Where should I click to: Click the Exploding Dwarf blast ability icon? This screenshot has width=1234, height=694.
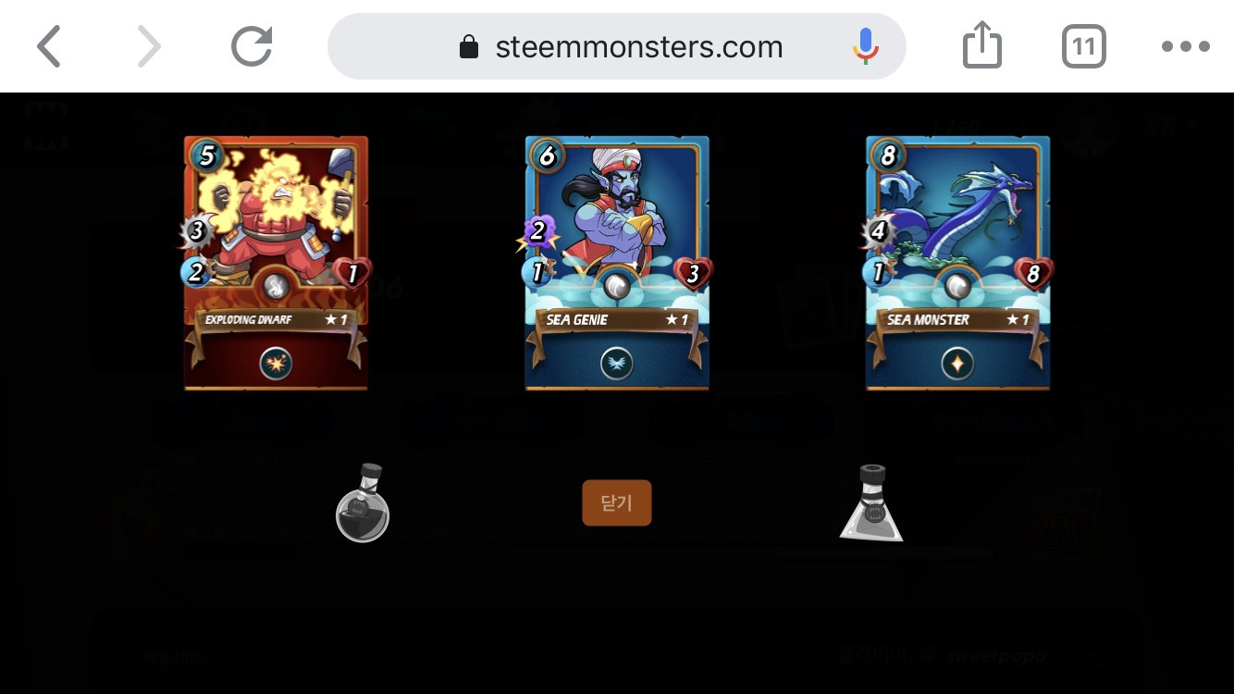point(276,364)
